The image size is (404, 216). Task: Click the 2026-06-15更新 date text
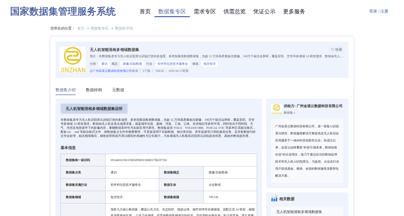[179, 71]
